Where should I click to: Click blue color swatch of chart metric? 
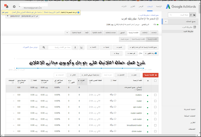156,53
